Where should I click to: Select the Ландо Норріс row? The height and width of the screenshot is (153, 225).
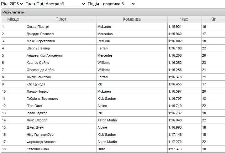(x=113, y=91)
